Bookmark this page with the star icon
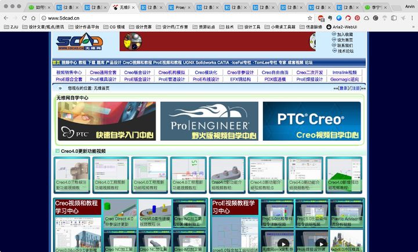The image size is (418, 252). pyautogui.click(x=310, y=18)
